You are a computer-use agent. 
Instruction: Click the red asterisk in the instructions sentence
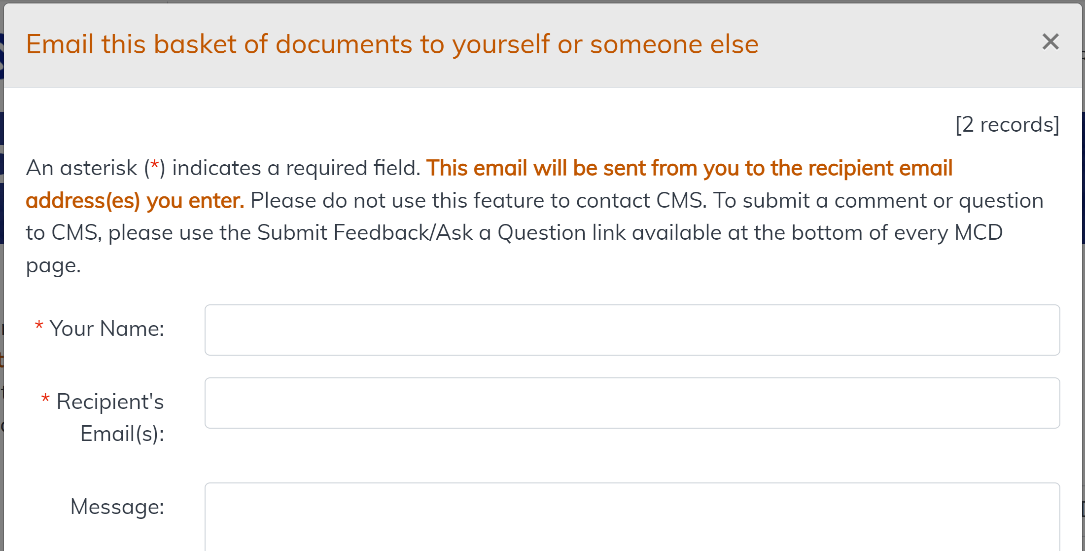155,166
